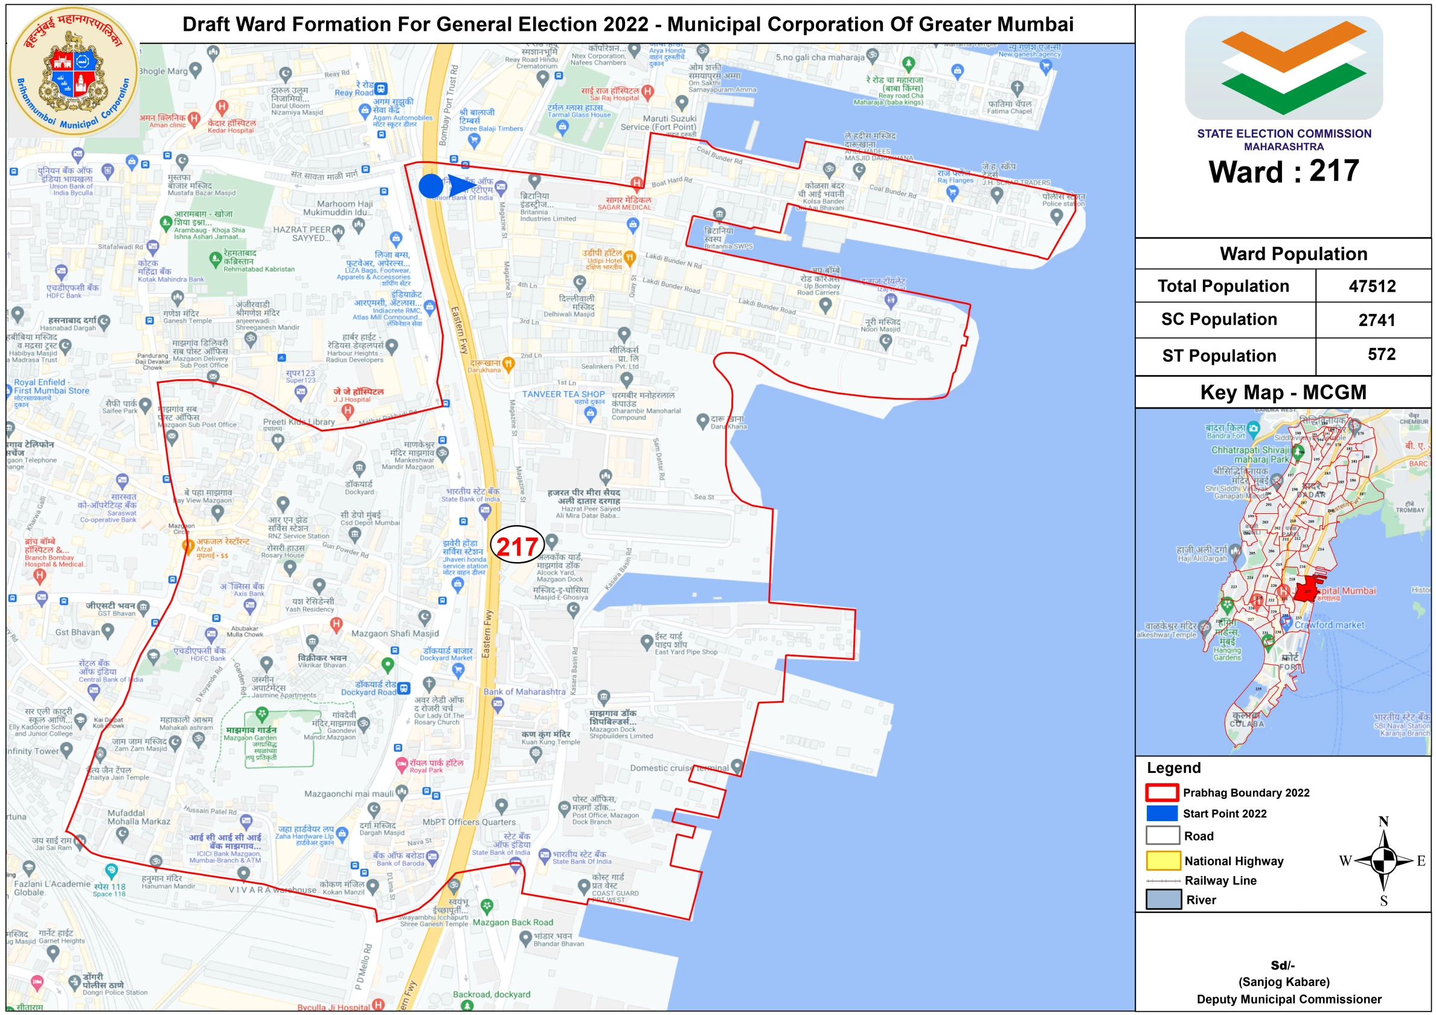Click the Reay Road station icon
Screen dimensions: 1436x1015
coord(381,89)
